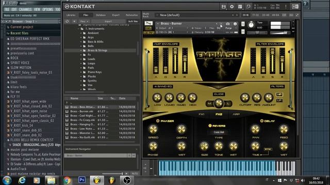Switch to the Database browser tab
This screenshot has height=185, width=330.
click(x=101, y=15)
